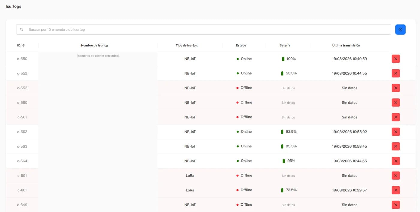The image size is (420, 212).
Task: Click the Última transmisión column header
Action: pyautogui.click(x=346, y=45)
